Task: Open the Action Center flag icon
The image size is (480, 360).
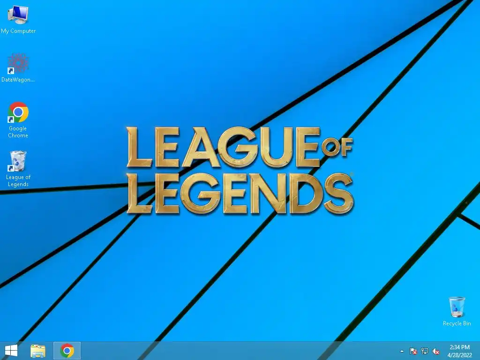Action: point(413,351)
